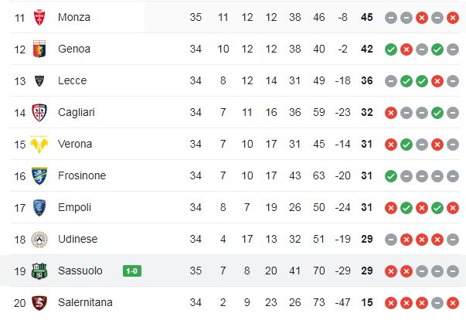The height and width of the screenshot is (320, 466).
Task: Open Sassuolo's 1-0 live score badge
Action: click(132, 271)
